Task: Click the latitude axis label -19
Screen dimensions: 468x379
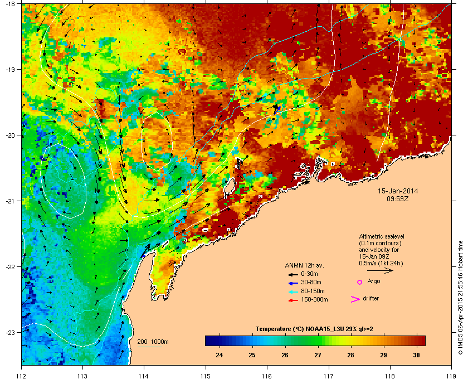Action: tap(10, 69)
